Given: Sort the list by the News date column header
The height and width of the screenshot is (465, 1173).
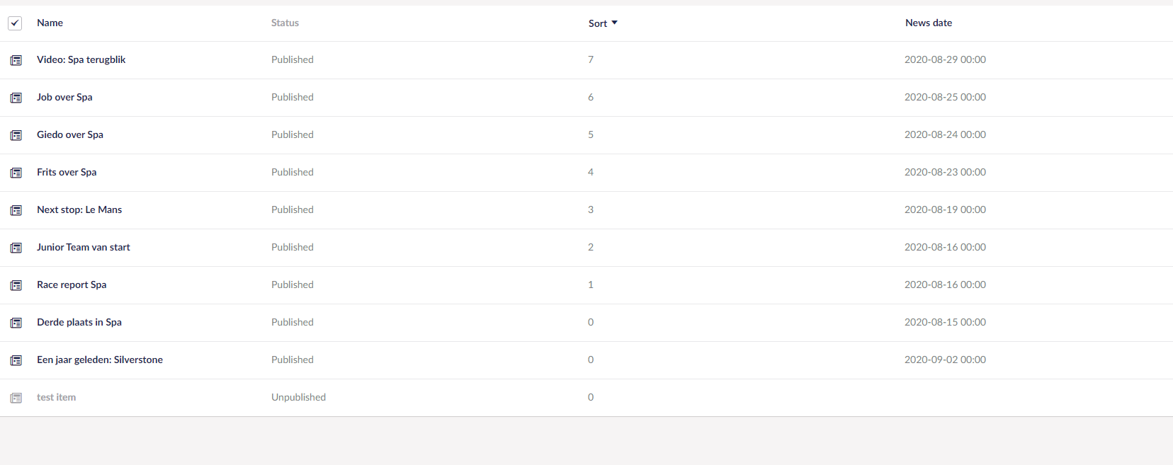Looking at the screenshot, I should (x=929, y=23).
